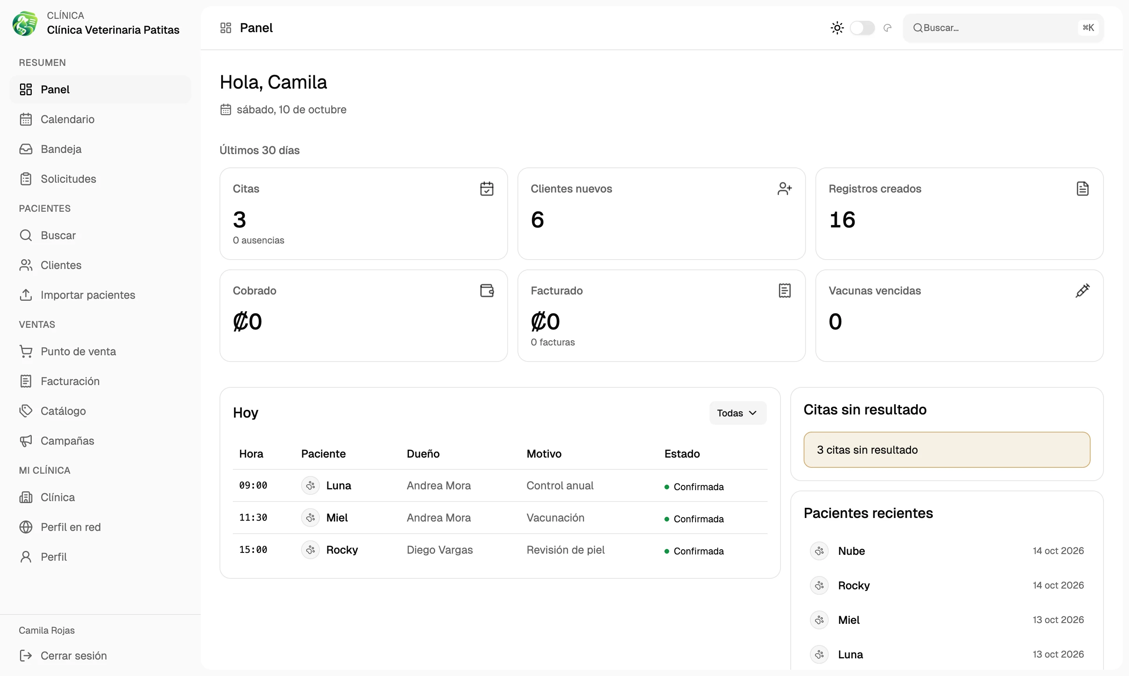Viewport: 1129px width, 676px height.
Task: Click the Clínica building icon
Action: tap(26, 498)
